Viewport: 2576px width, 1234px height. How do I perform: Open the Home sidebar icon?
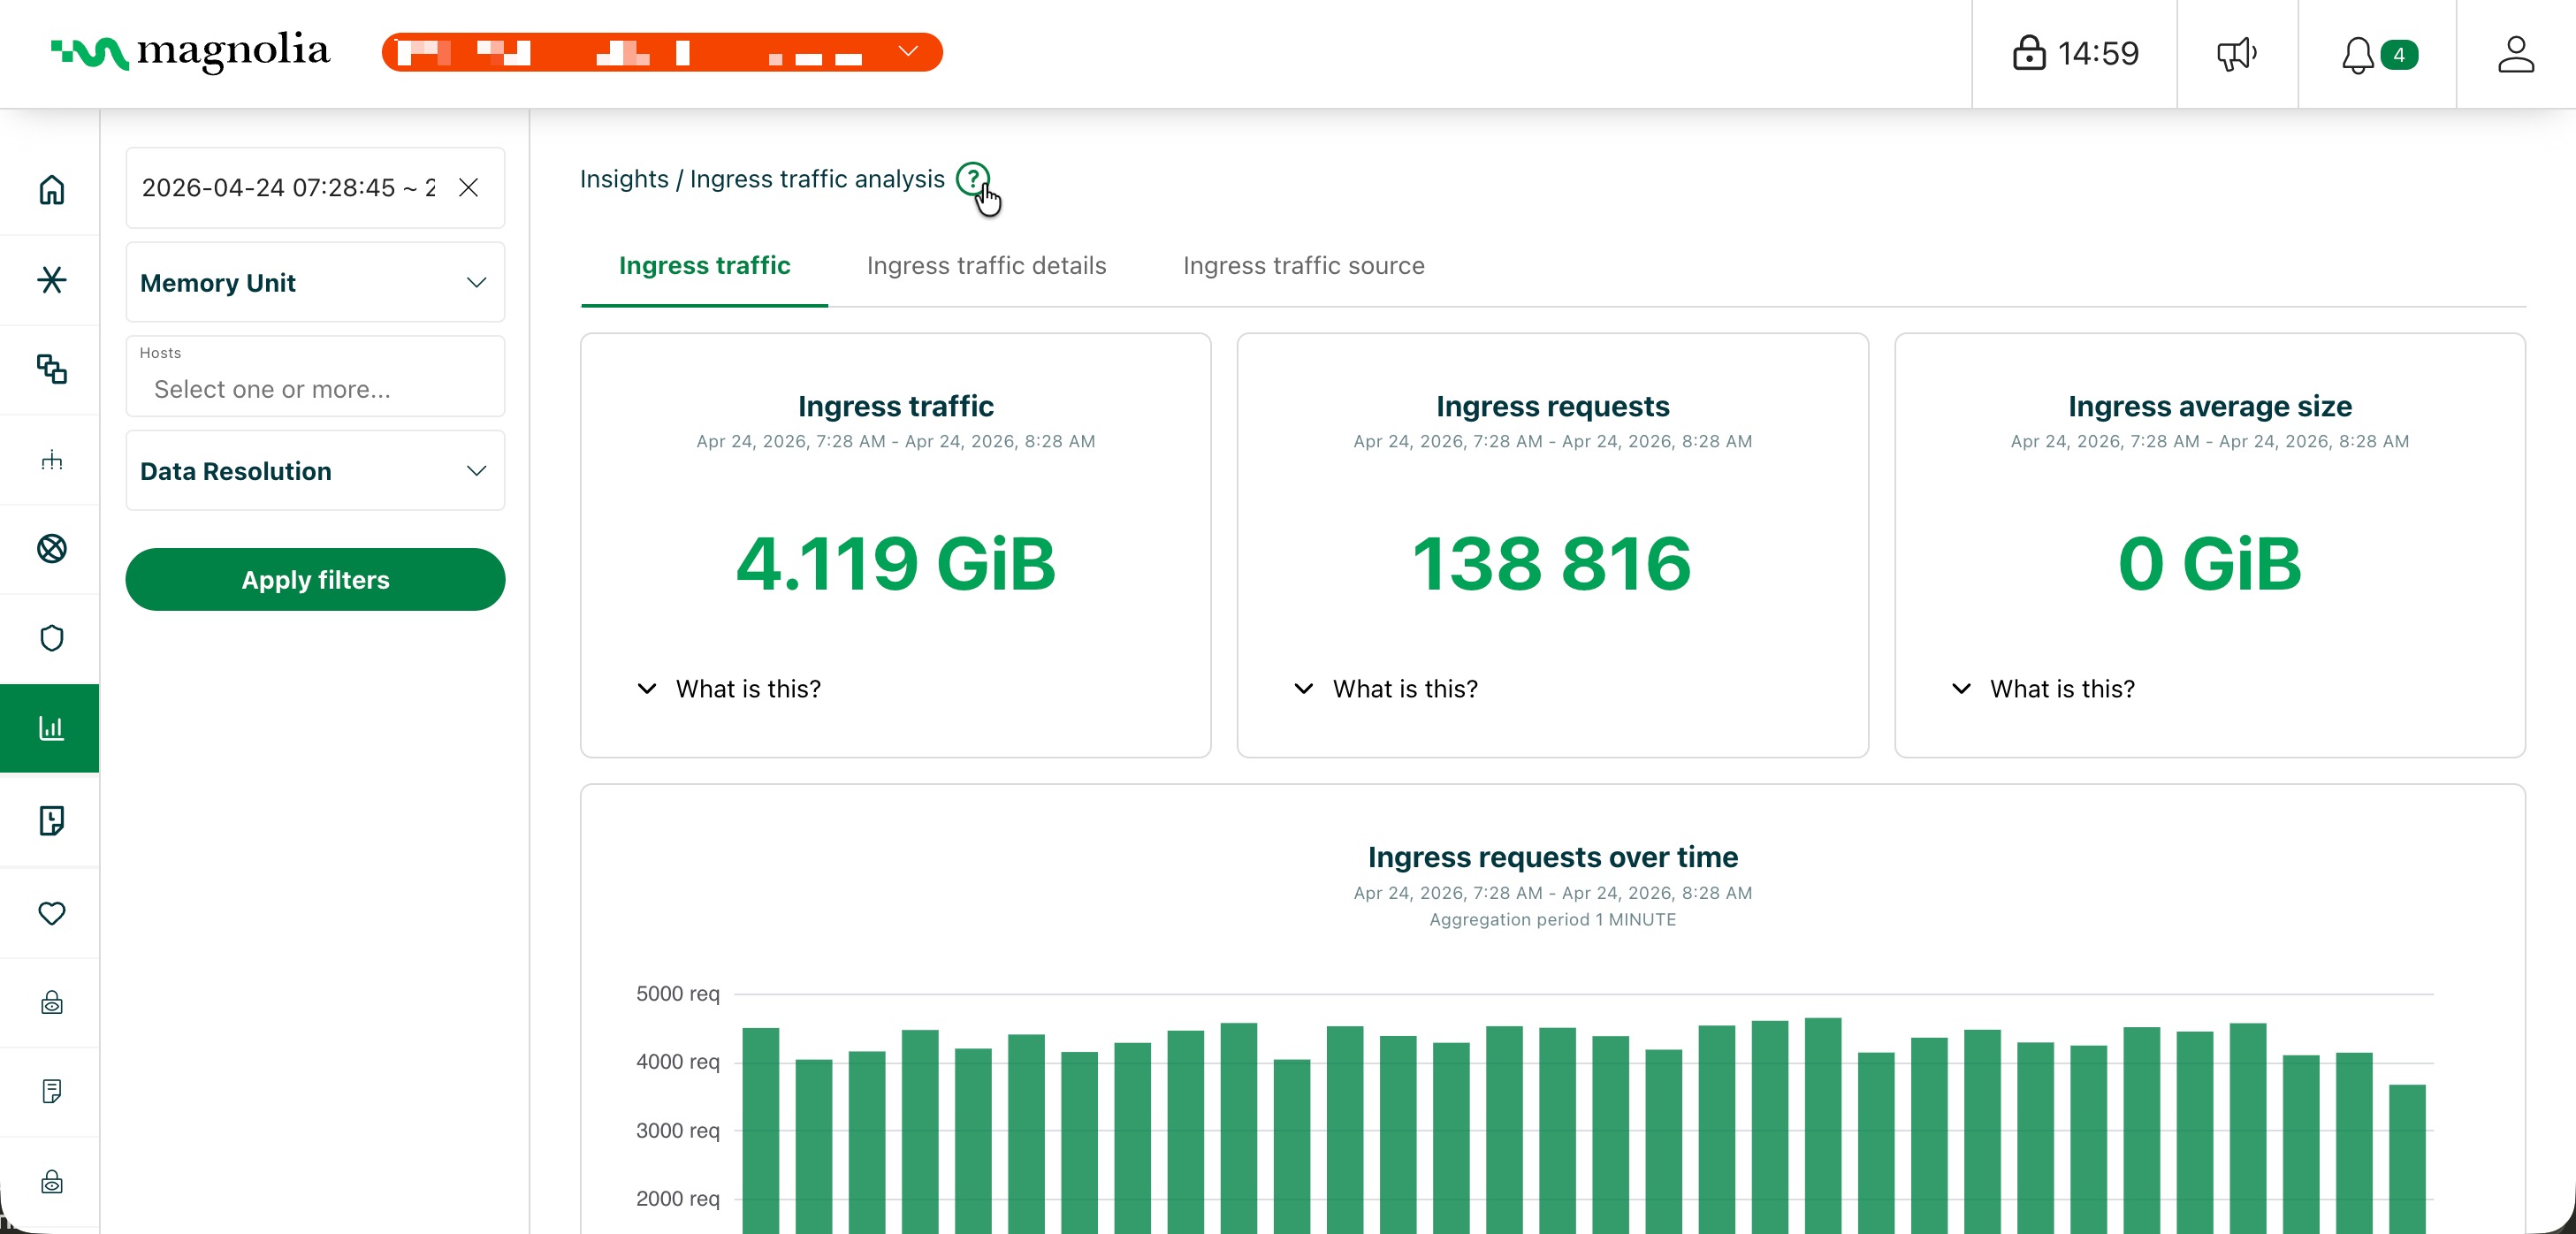coord(51,189)
